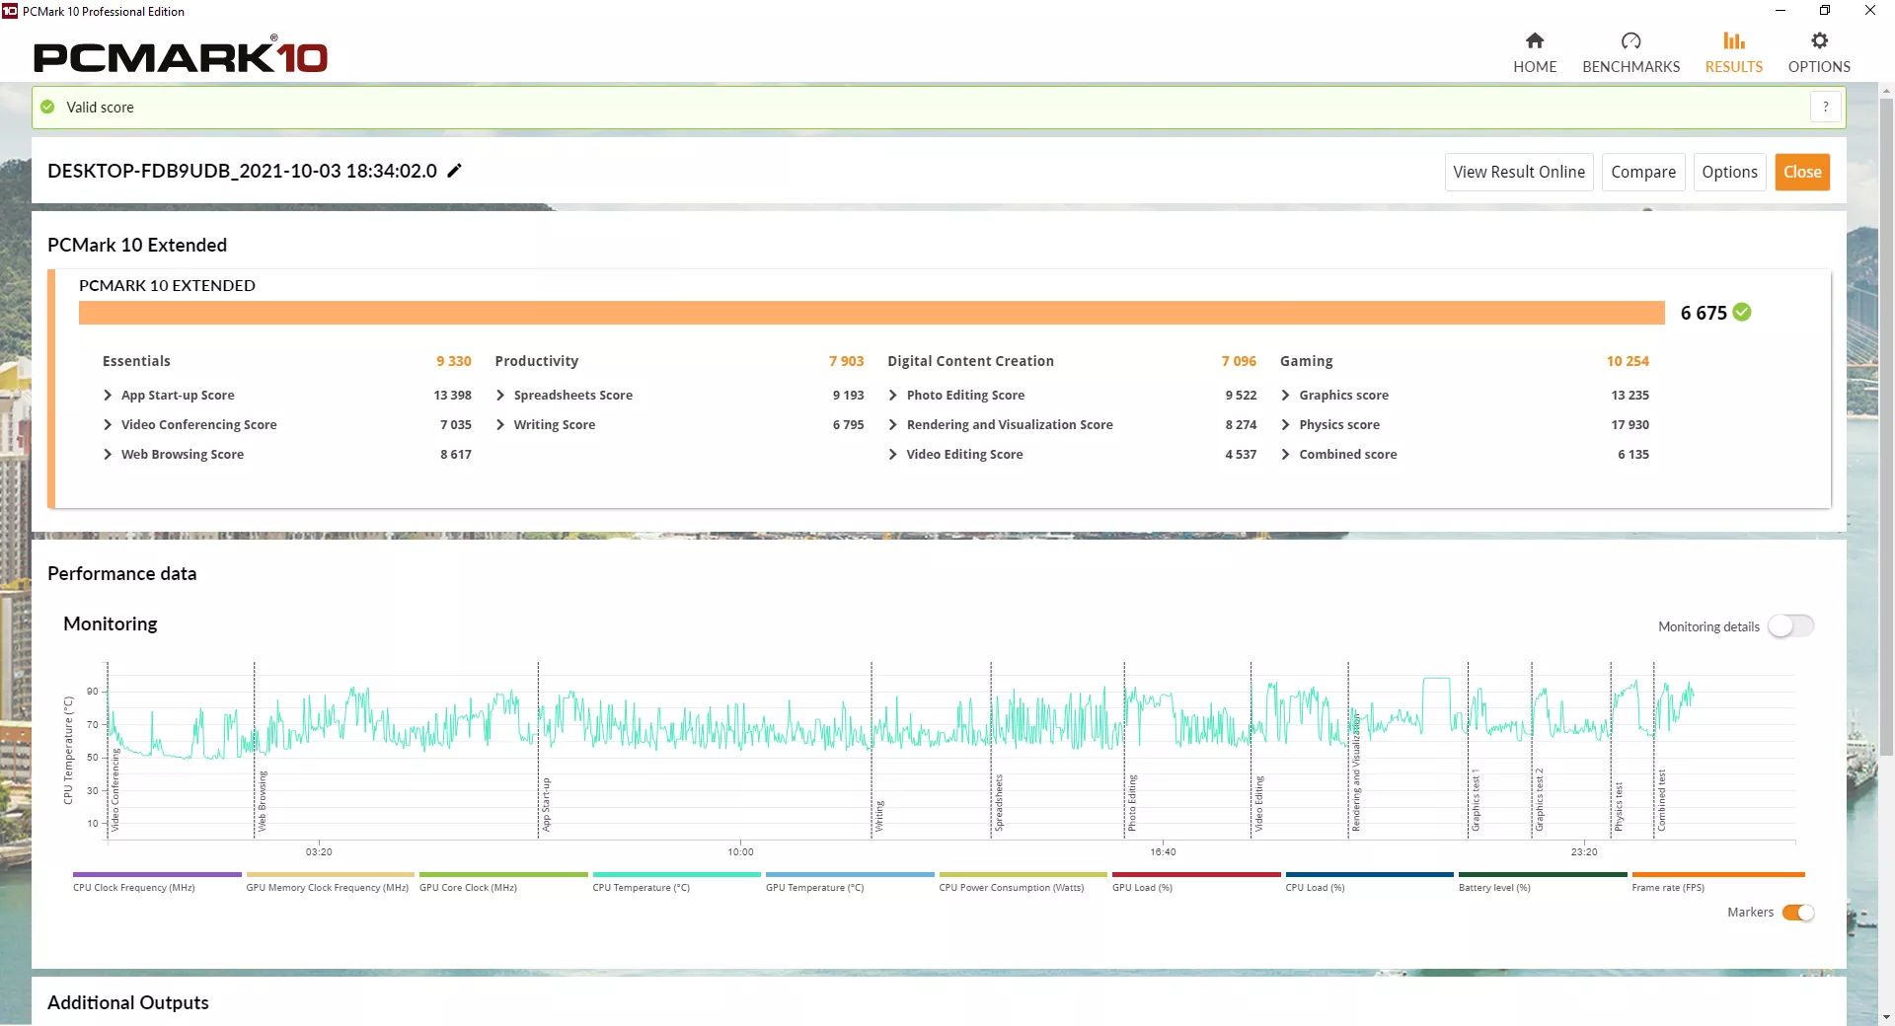
Task: Expand Web Browsing Score details
Action: tap(108, 454)
